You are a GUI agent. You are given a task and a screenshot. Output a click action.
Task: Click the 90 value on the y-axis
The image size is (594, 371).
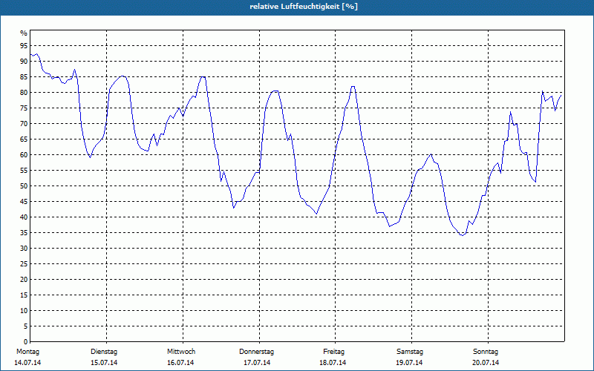point(24,62)
